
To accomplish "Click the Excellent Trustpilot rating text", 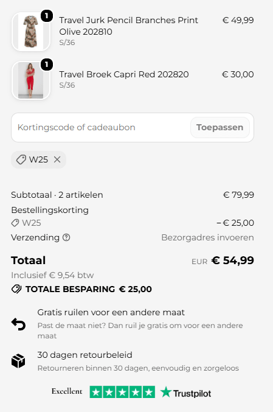I will 67,391.
